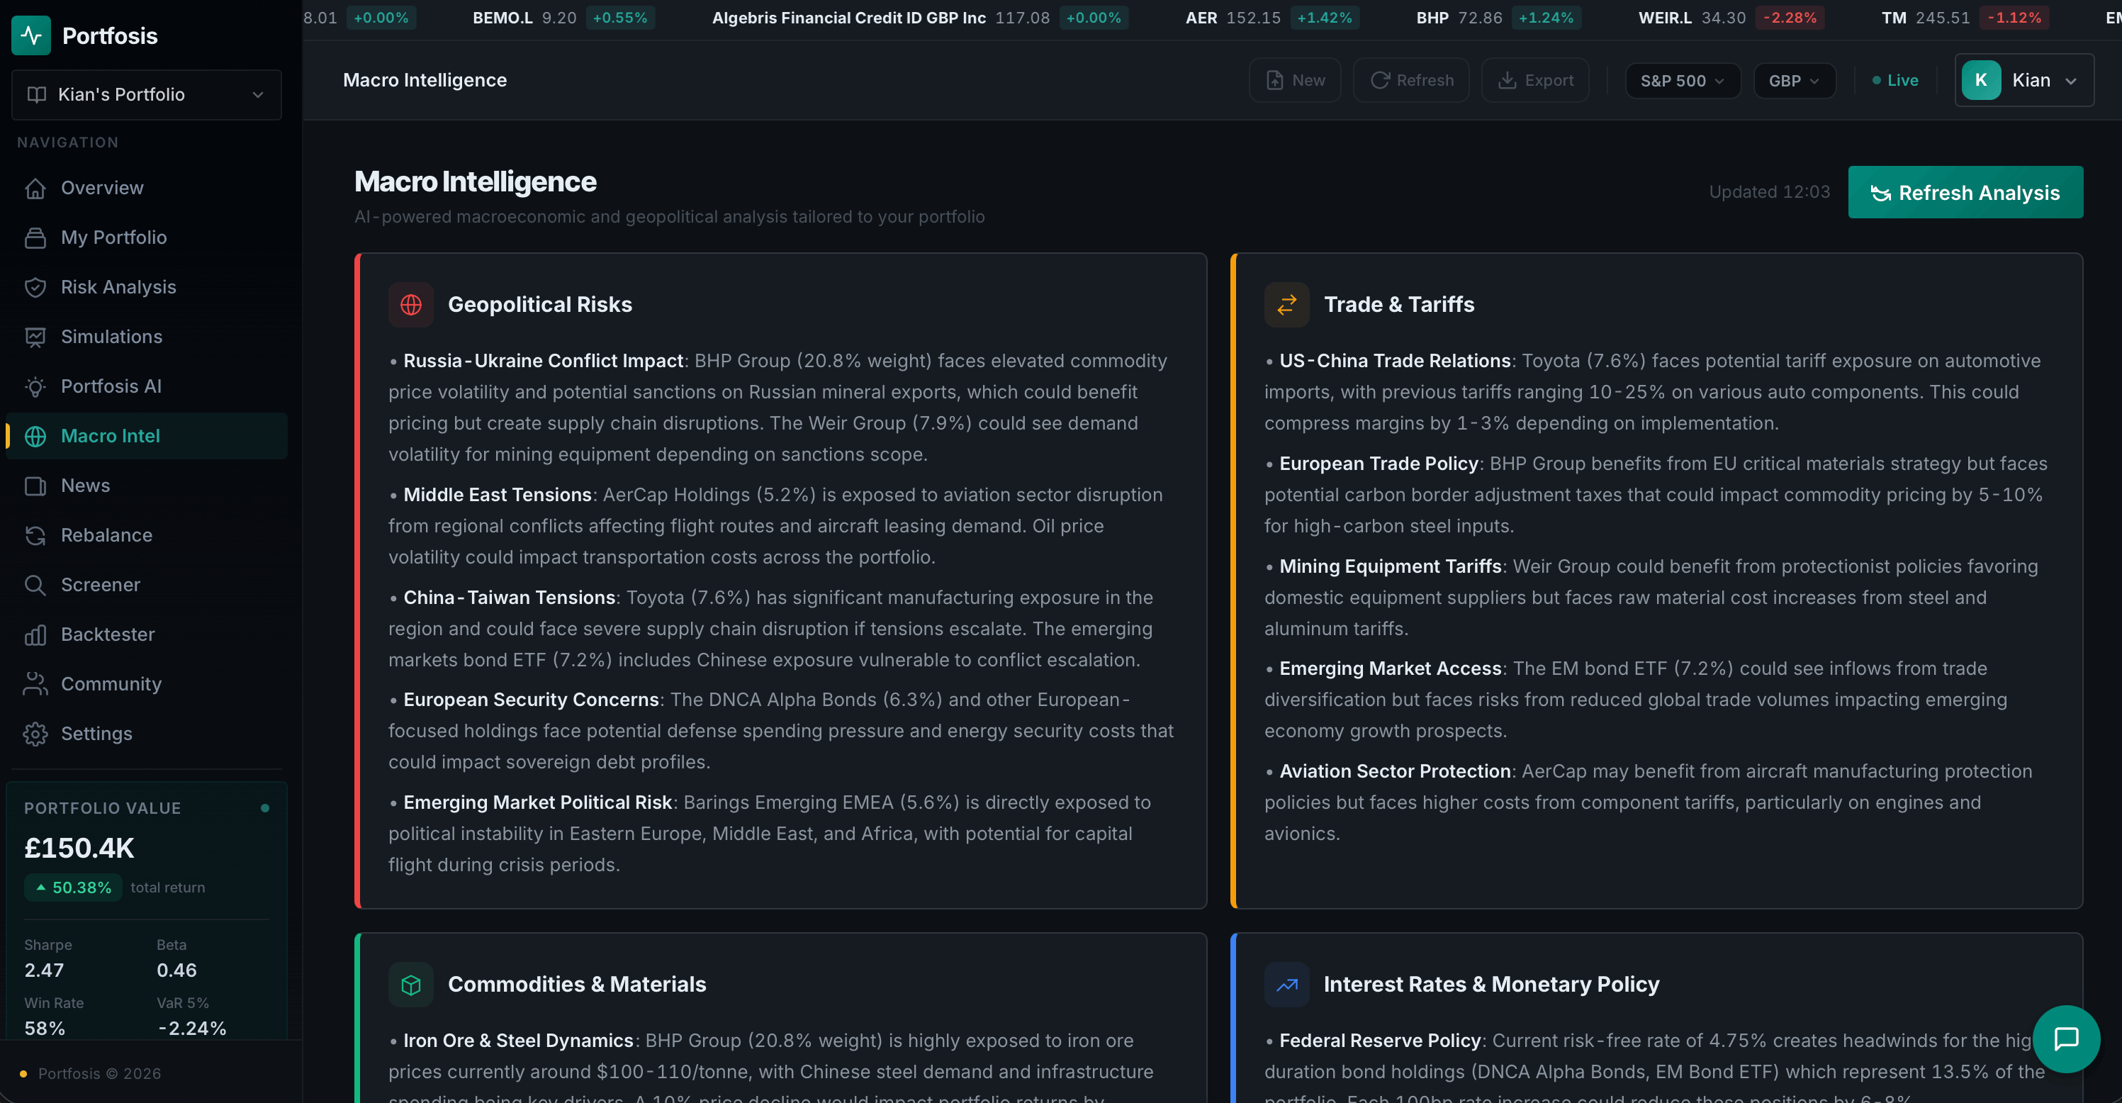This screenshot has width=2122, height=1103.
Task: Click the Commodities & Materials cube icon
Action: click(410, 985)
